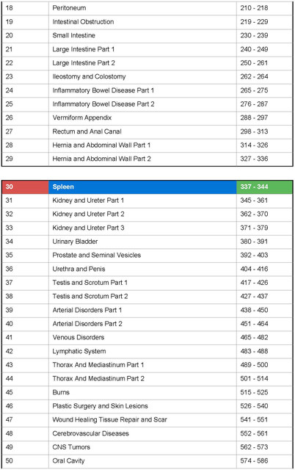The image size is (295, 470).
Task: Open the Venous Disorders chapter
Action: pyautogui.click(x=147, y=338)
